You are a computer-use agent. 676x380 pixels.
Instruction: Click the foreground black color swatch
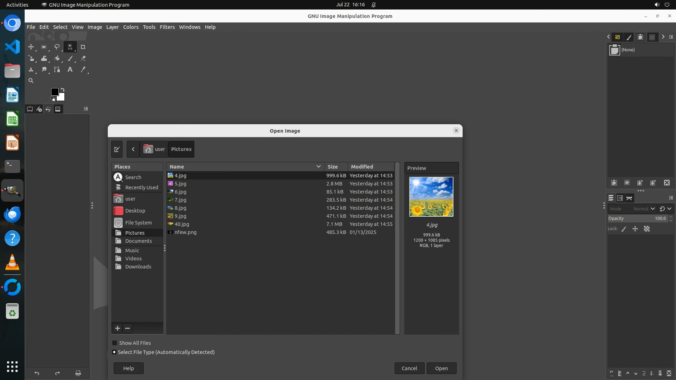pyautogui.click(x=55, y=92)
